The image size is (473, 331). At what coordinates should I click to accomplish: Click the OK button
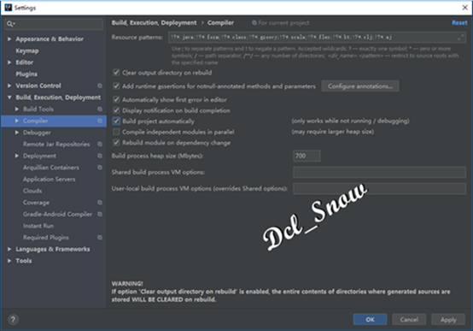370,320
